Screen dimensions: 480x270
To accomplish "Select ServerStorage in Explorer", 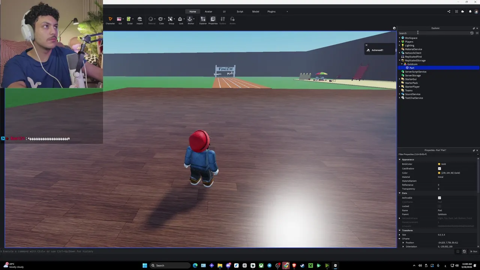I will [412, 75].
